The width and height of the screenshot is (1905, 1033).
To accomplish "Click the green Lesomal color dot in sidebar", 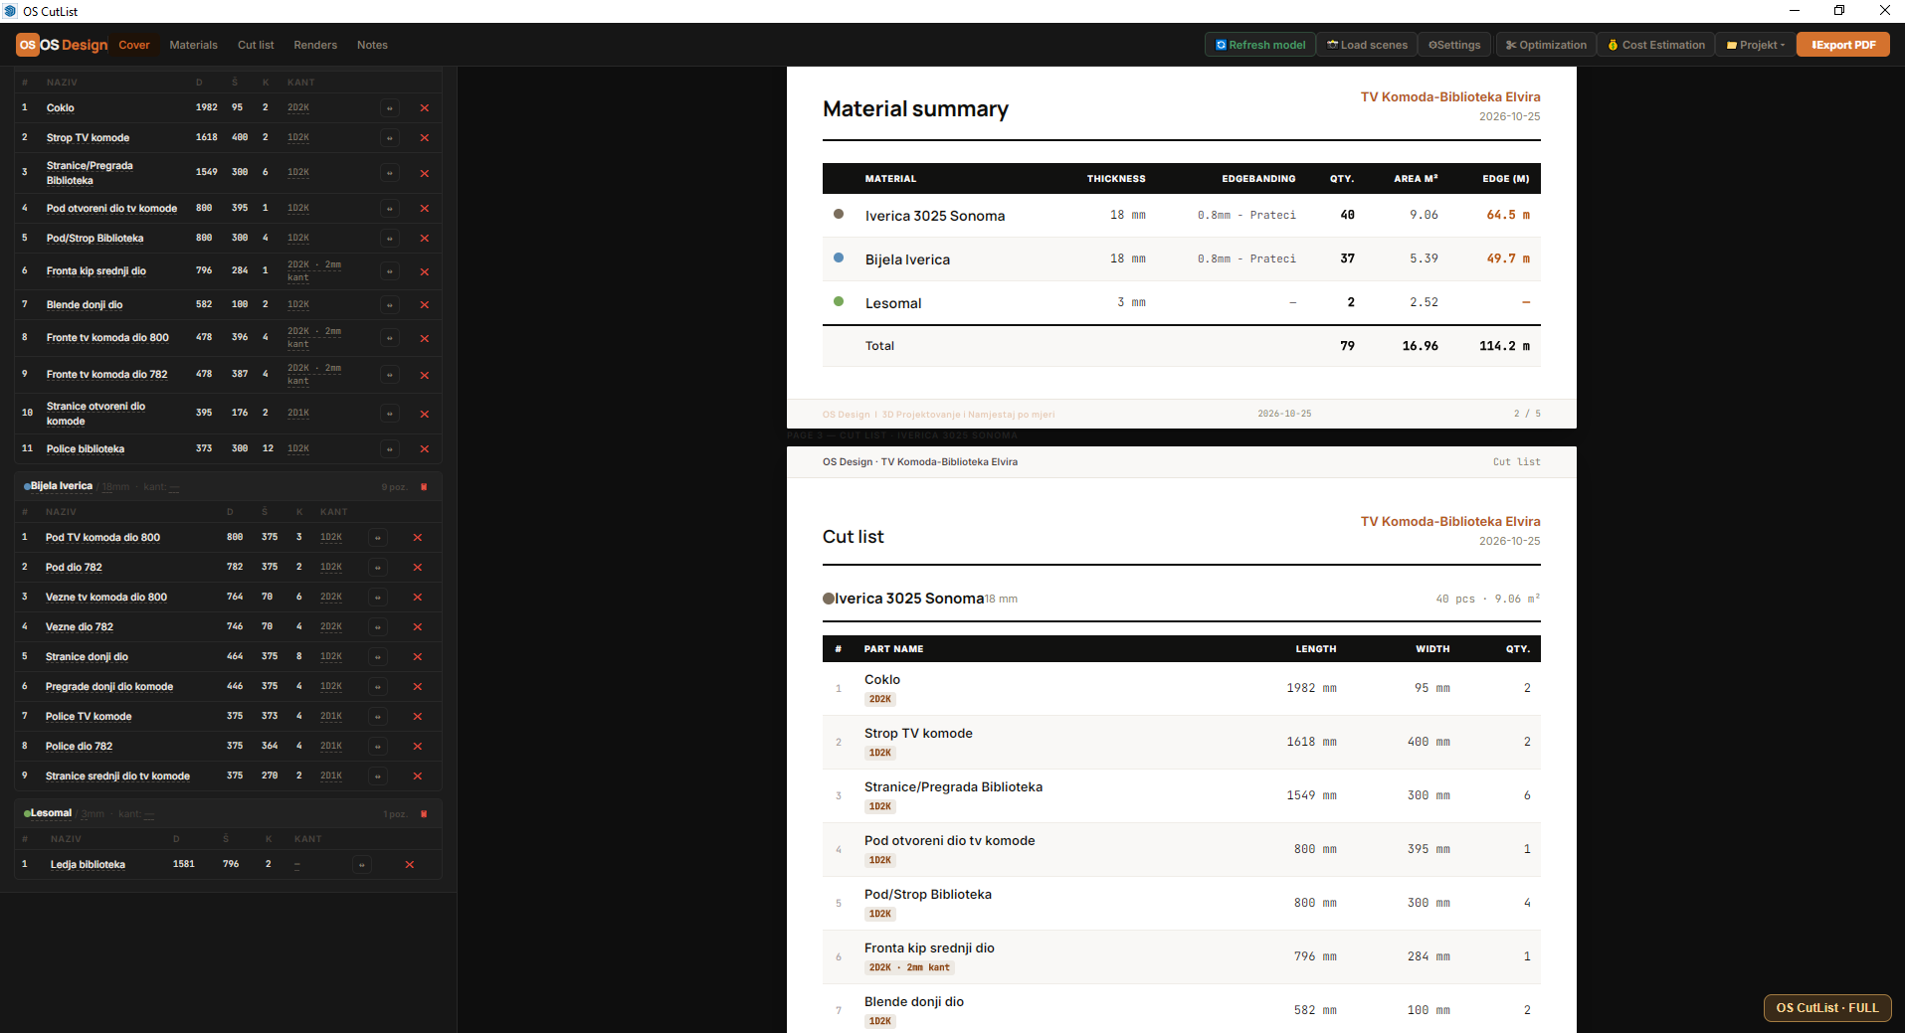I will (x=27, y=814).
